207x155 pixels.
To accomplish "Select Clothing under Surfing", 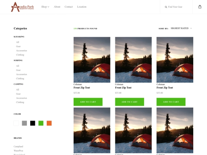I will coord(20,78).
